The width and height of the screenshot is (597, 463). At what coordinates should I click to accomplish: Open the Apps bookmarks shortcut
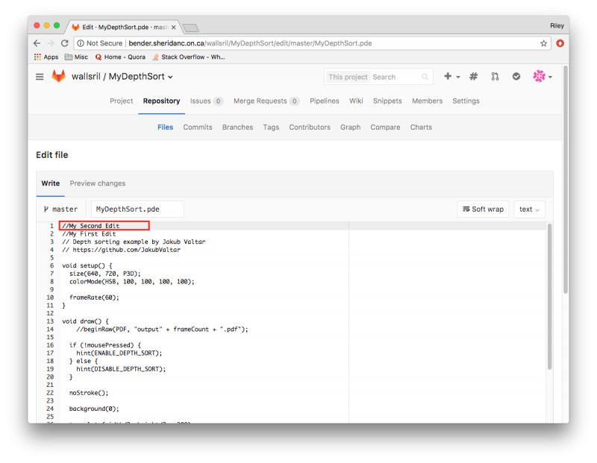(46, 57)
